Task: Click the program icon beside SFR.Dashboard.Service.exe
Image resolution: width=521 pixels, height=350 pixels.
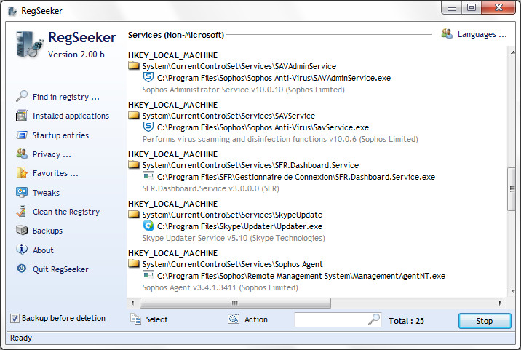Action: [148, 176]
